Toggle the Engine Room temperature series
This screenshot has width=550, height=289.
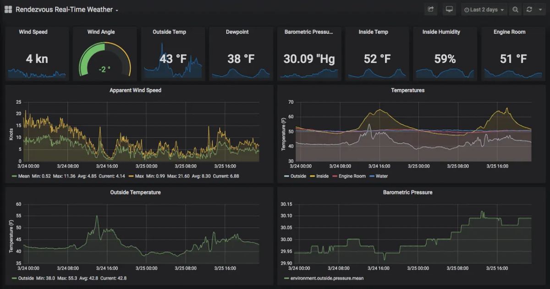point(352,176)
